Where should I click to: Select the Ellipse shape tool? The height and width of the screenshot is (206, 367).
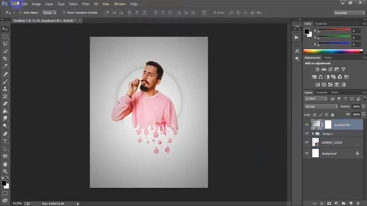(5, 156)
